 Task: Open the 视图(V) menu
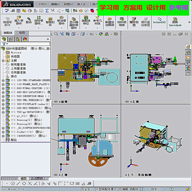pos(68,4)
